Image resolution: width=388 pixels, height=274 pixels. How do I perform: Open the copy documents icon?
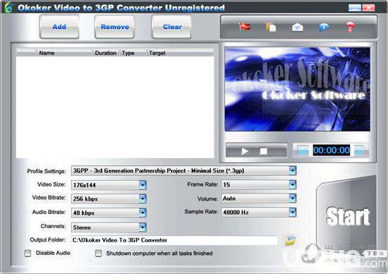click(271, 27)
